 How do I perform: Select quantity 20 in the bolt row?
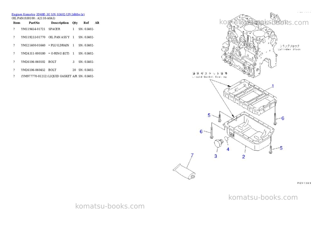coord(74,70)
